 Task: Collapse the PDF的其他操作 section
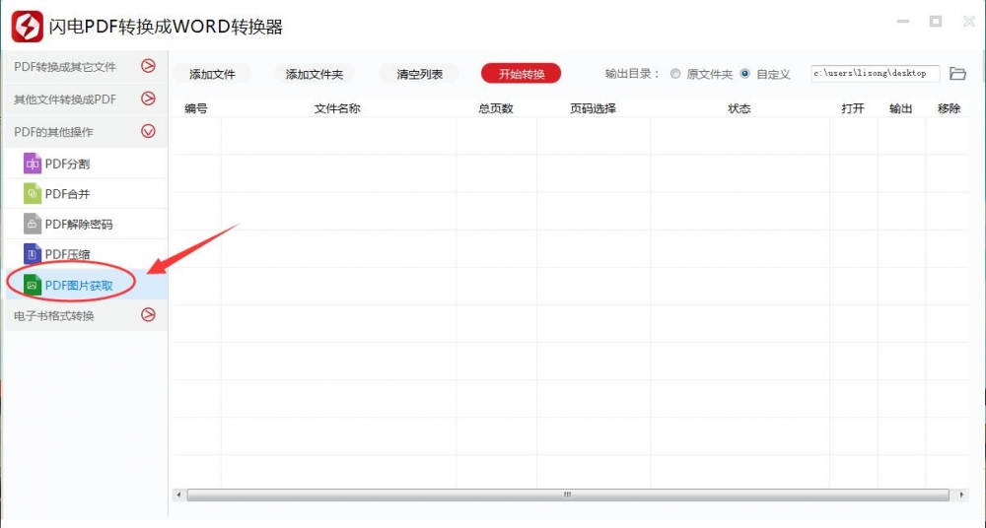[148, 131]
